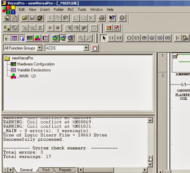Open the PLC menu
This screenshot has height=173, width=190.
coord(71,10)
